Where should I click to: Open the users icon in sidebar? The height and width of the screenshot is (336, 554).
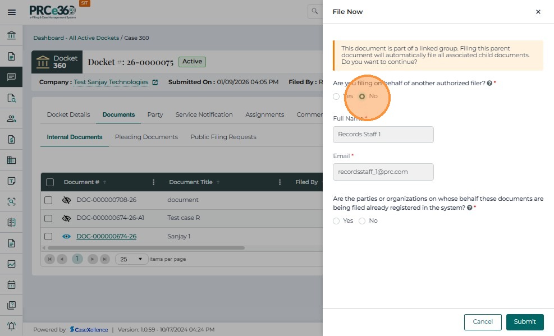[x=11, y=118]
